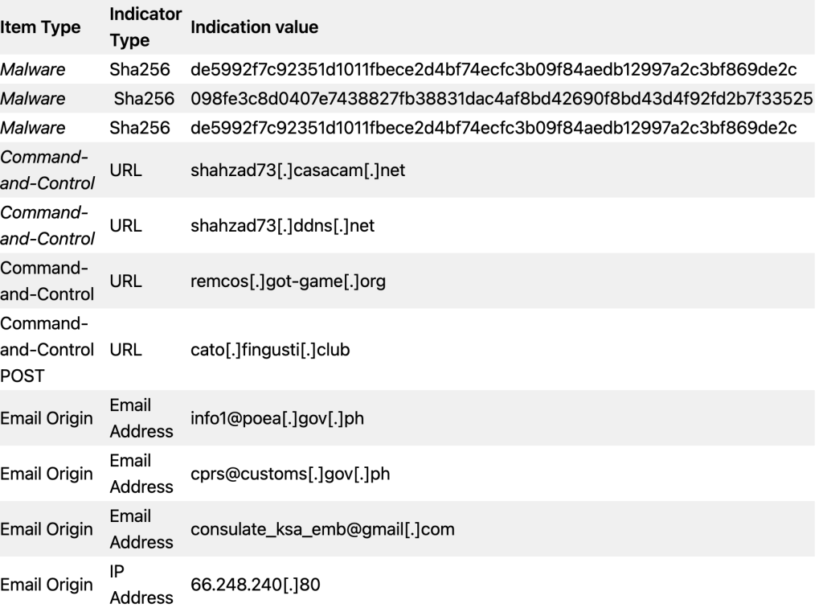Viewport: 823px width, 612px height.
Task: Select the info1@poea[.]gov[.]ph email address
Action: pos(277,419)
